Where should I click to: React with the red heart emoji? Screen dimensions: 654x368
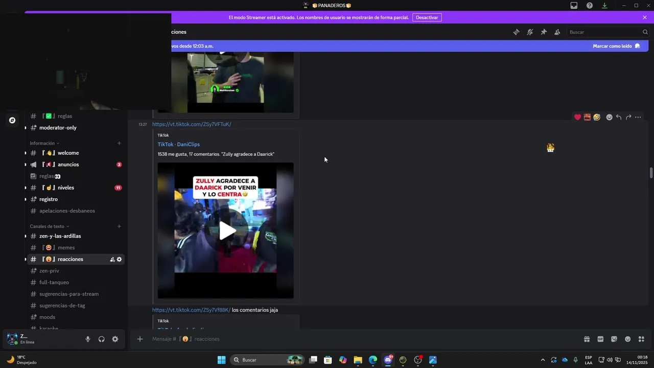coord(577,117)
